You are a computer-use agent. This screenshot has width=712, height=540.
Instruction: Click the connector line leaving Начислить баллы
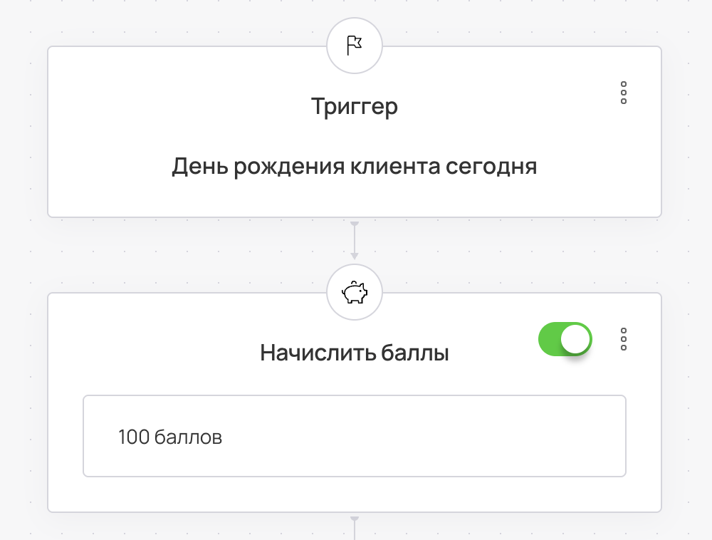click(355, 531)
